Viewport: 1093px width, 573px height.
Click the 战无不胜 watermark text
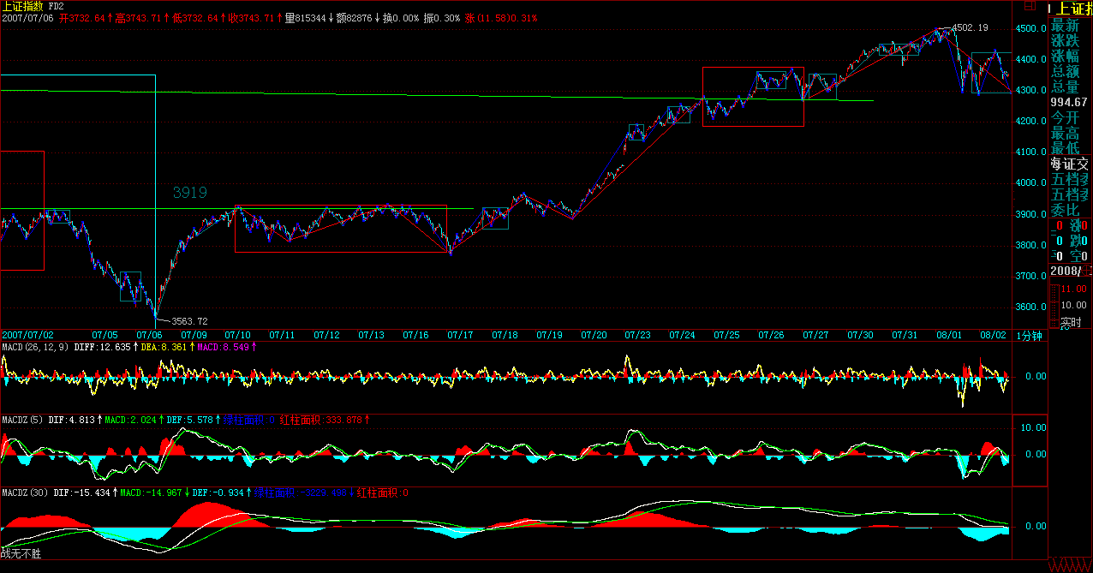[21, 553]
